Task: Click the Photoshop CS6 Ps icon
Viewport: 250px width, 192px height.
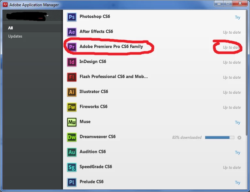Action: tap(72, 17)
